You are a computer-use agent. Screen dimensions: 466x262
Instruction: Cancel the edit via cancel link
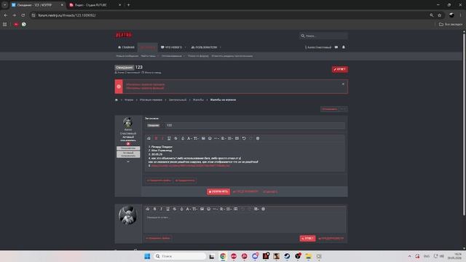pyautogui.click(x=270, y=191)
